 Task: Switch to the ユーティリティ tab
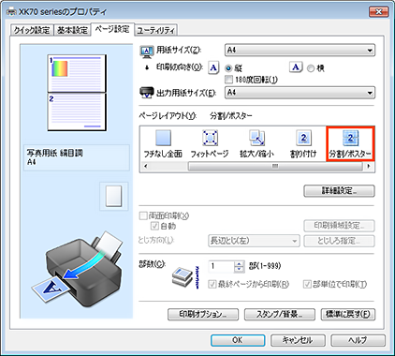[x=156, y=30]
